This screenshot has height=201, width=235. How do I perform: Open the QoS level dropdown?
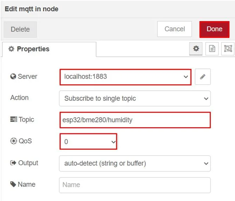(x=88, y=142)
